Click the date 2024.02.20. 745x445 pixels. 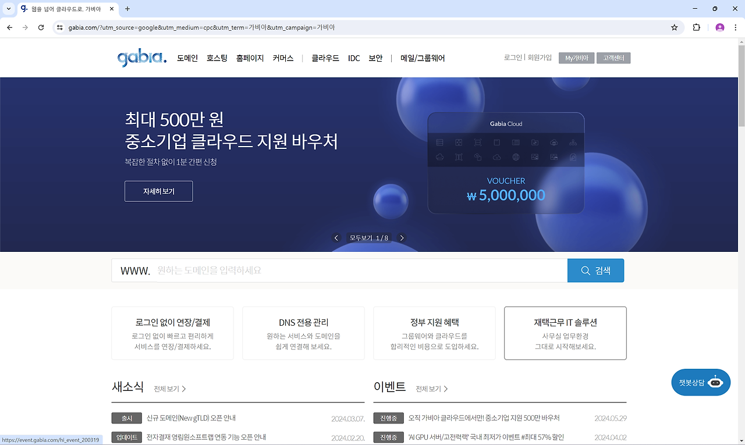[348, 437]
